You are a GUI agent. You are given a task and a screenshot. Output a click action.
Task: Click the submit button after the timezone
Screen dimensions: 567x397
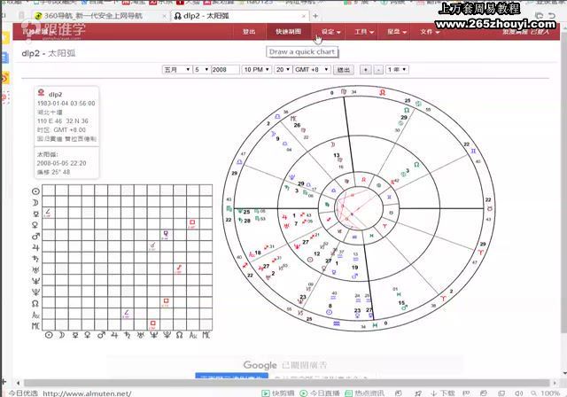[x=343, y=69]
